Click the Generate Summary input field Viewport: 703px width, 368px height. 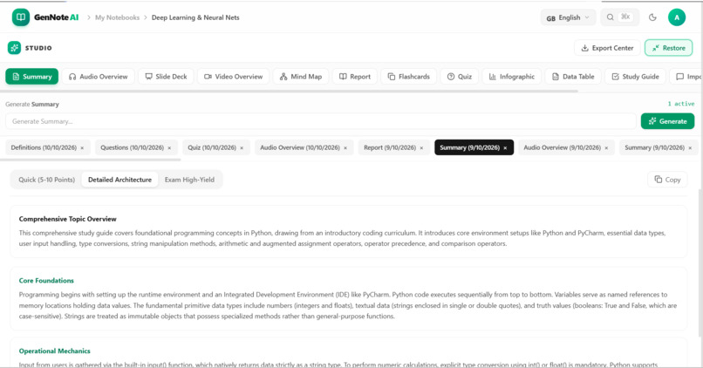tap(321, 121)
